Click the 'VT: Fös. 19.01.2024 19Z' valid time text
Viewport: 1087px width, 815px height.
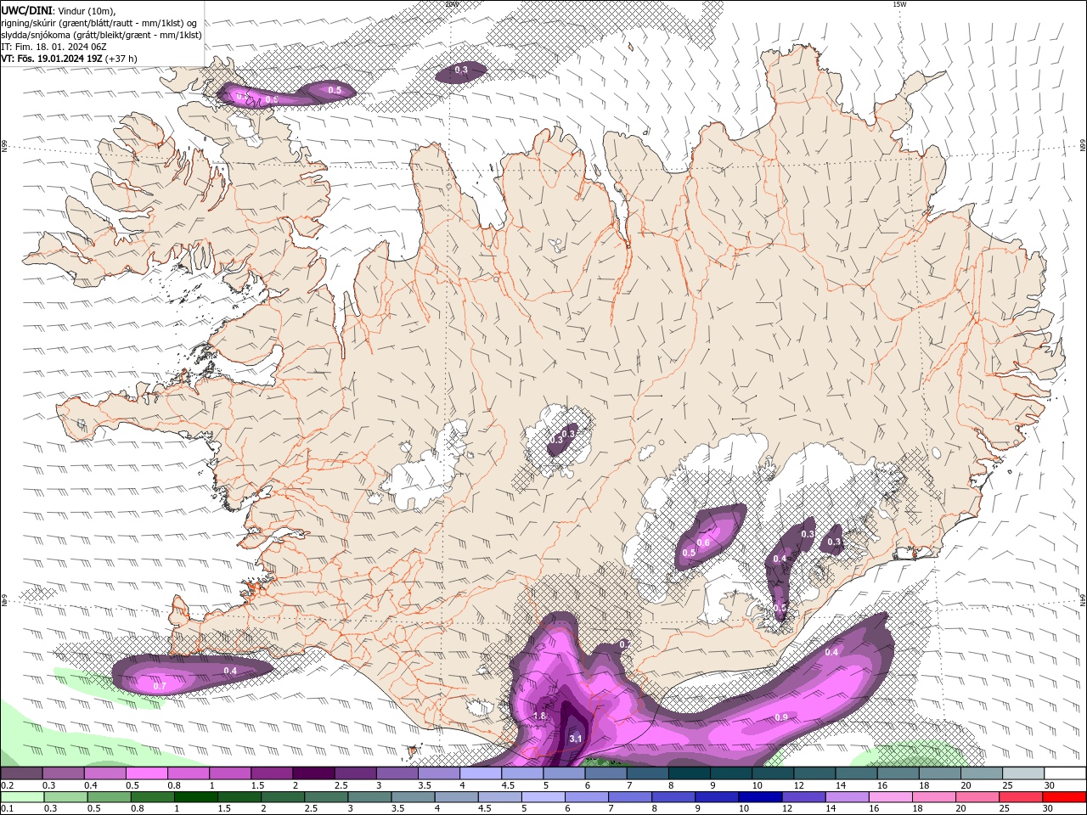tap(53, 59)
